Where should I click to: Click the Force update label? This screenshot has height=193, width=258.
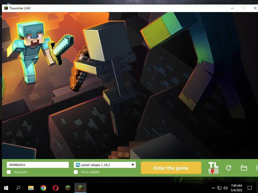90,172
